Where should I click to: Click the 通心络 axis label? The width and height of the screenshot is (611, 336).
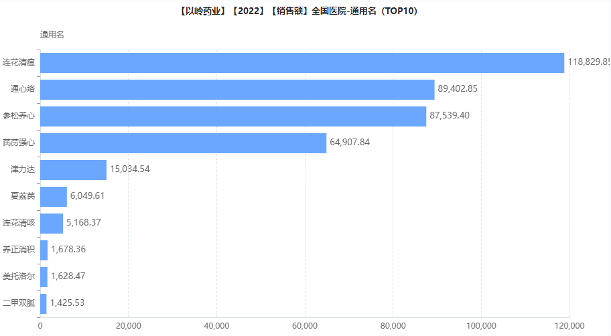coord(23,89)
